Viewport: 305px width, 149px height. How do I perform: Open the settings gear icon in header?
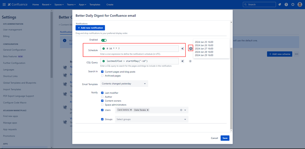pyautogui.click(x=293, y=5)
